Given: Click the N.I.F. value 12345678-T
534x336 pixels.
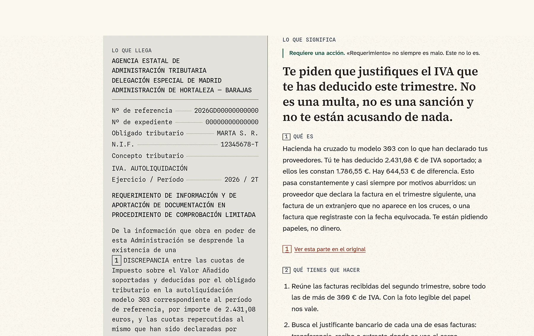Looking at the screenshot, I should click(239, 145).
